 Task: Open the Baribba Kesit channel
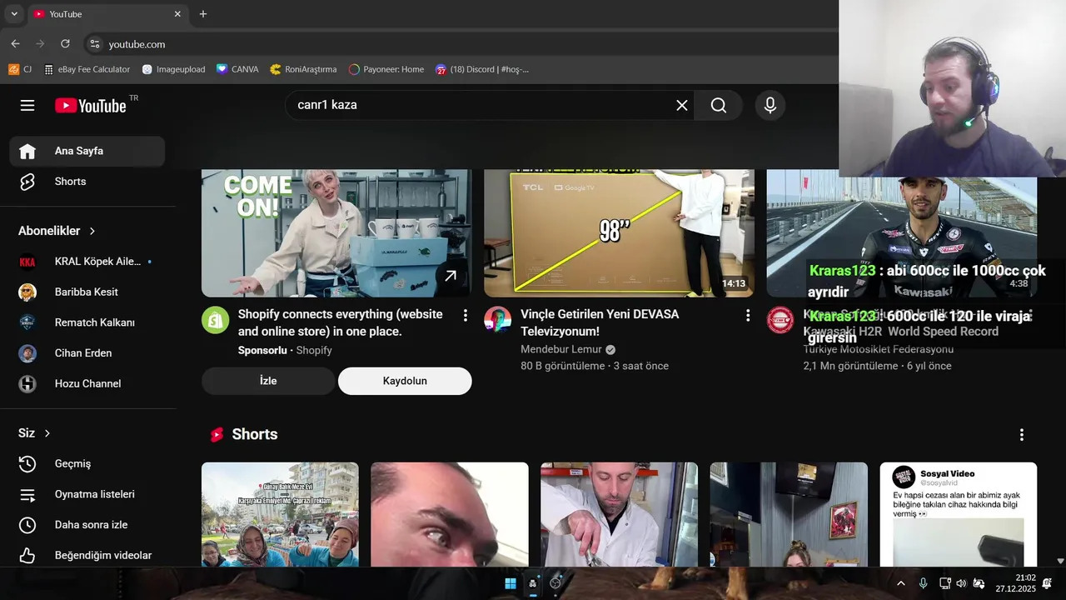(x=87, y=292)
